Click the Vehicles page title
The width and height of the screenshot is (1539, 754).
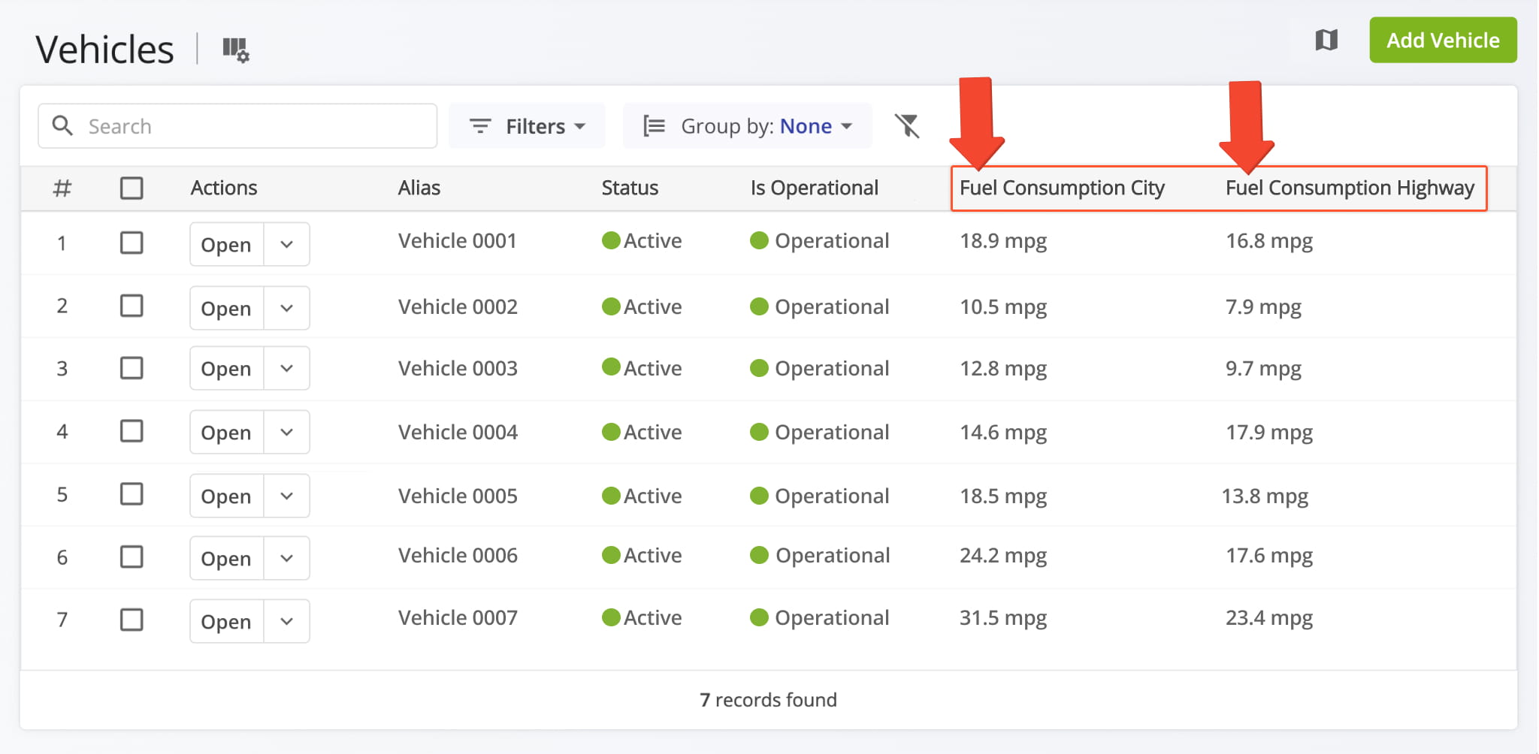pos(104,50)
